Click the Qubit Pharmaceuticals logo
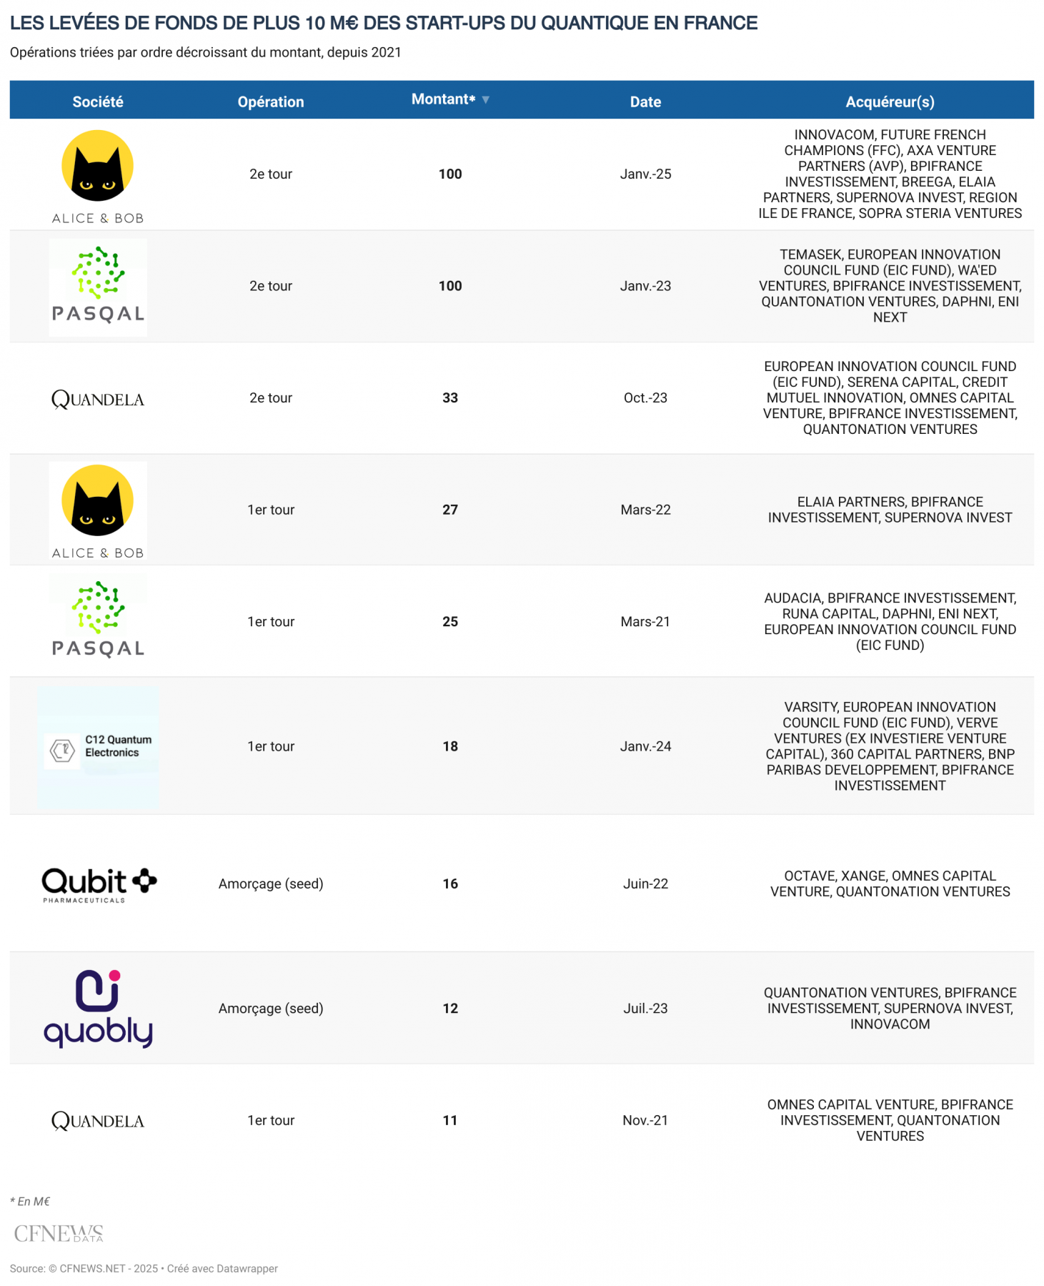Screen dimensions: 1044x1286 (x=99, y=884)
